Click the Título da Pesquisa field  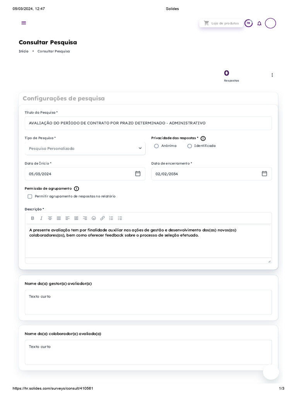click(x=148, y=123)
